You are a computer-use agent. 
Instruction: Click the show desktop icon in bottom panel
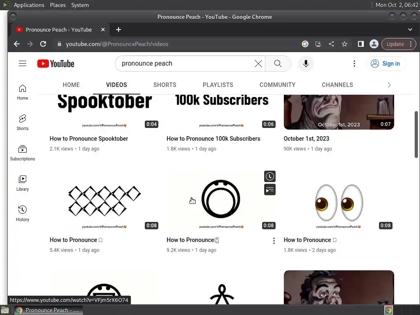tap(5, 310)
